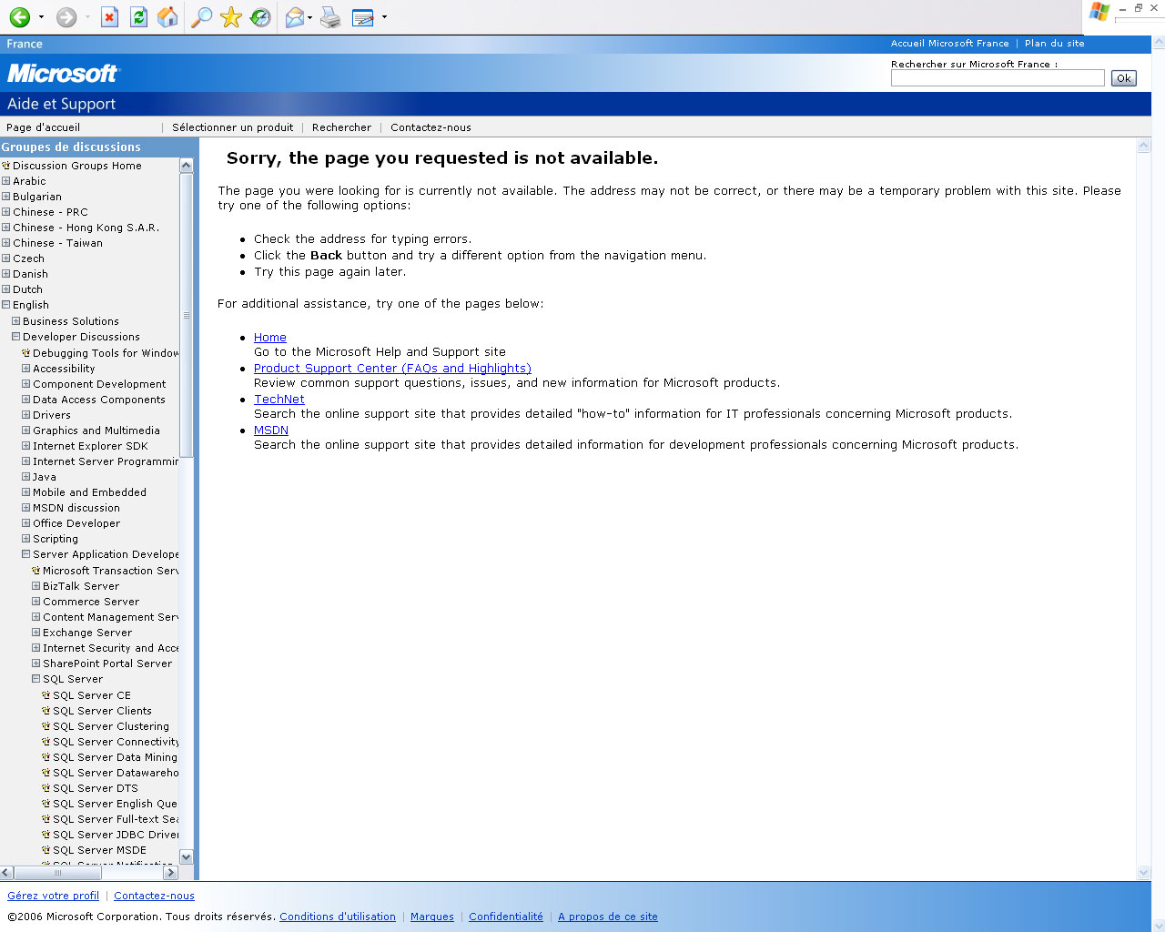Expand the Bulgarian tree node

(x=5, y=197)
